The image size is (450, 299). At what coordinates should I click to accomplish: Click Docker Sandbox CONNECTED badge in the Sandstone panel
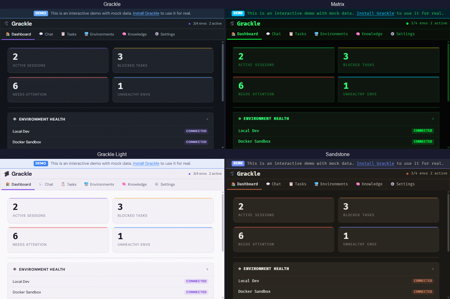(423, 292)
